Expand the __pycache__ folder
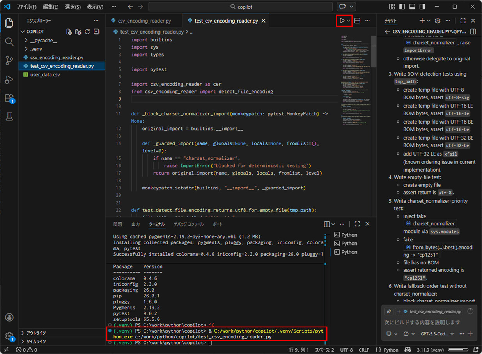Image resolution: width=482 pixels, height=354 pixels. pyautogui.click(x=44, y=40)
